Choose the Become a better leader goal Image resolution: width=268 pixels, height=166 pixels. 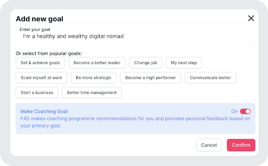(97, 63)
